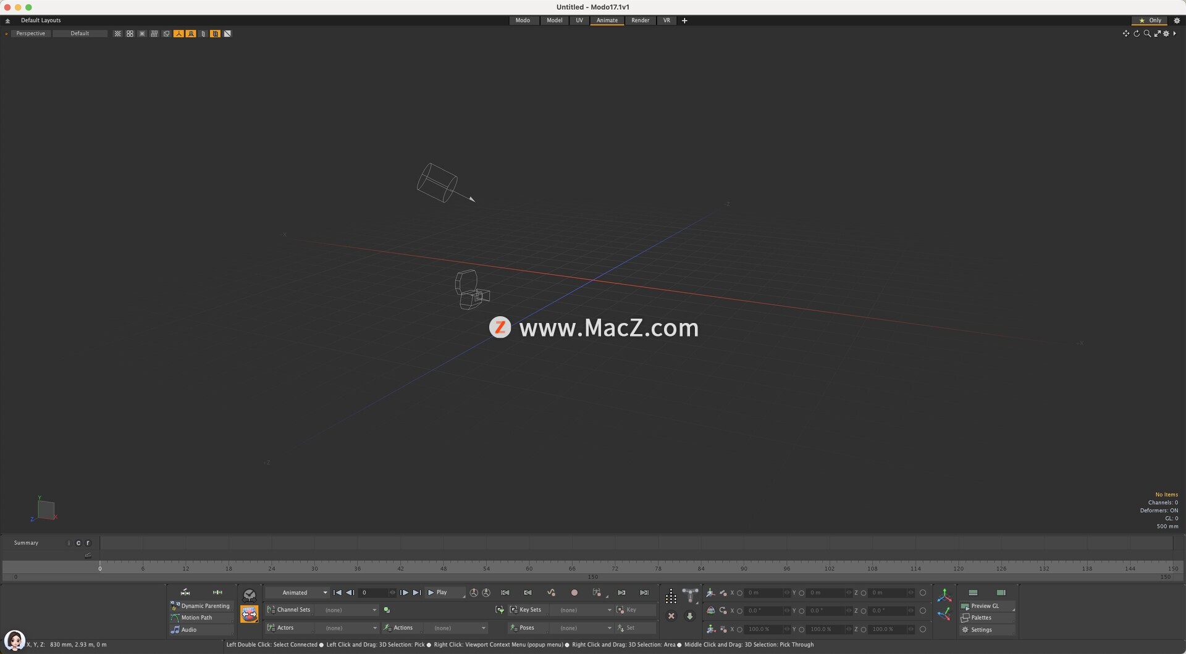Switch to the VR layout tab

(x=667, y=20)
